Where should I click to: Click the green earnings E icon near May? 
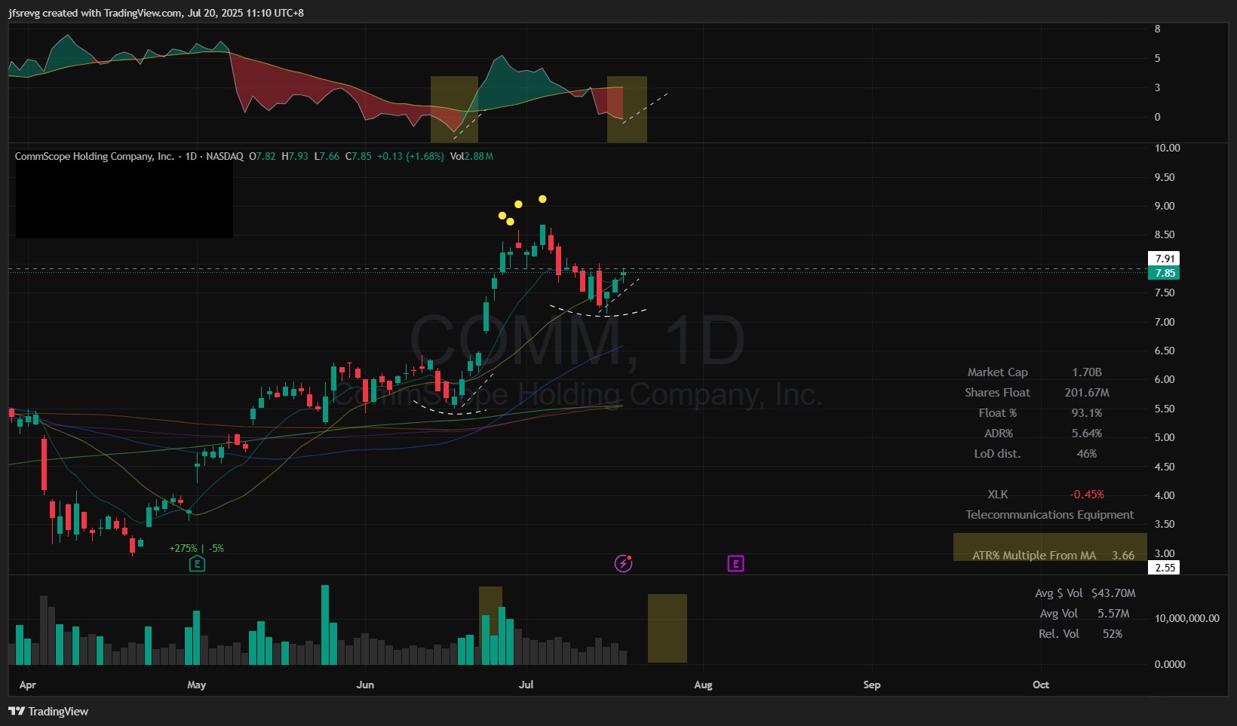coord(197,564)
